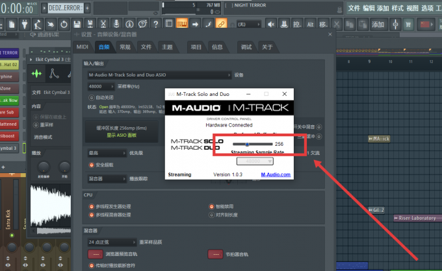Screen dimensions: 442x271
Task: Toggle the 三重缓冲 triple buffer option
Action: click(x=318, y=136)
